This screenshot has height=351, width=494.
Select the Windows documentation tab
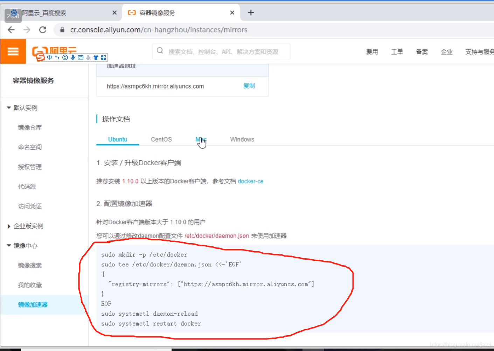(242, 139)
